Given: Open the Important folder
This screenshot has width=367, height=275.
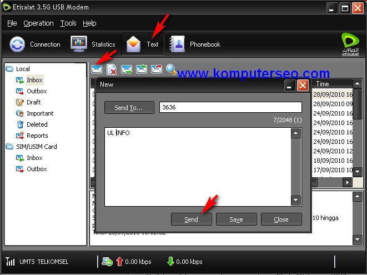Looking at the screenshot, I should pyautogui.click(x=40, y=113).
